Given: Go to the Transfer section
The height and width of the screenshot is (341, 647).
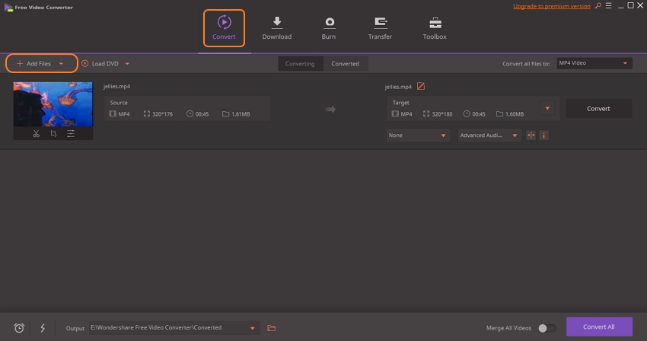Looking at the screenshot, I should [x=380, y=27].
